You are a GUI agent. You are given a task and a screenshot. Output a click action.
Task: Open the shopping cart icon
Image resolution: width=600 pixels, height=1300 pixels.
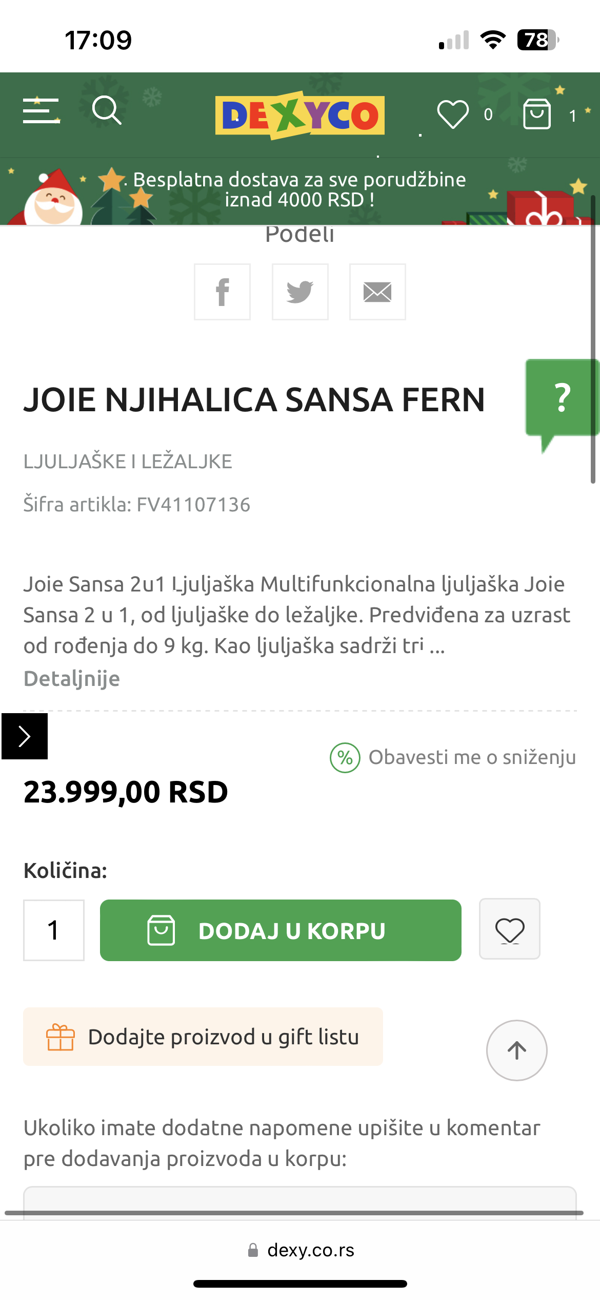click(537, 114)
